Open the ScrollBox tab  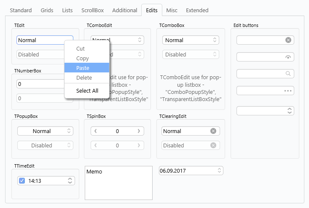coord(92,10)
